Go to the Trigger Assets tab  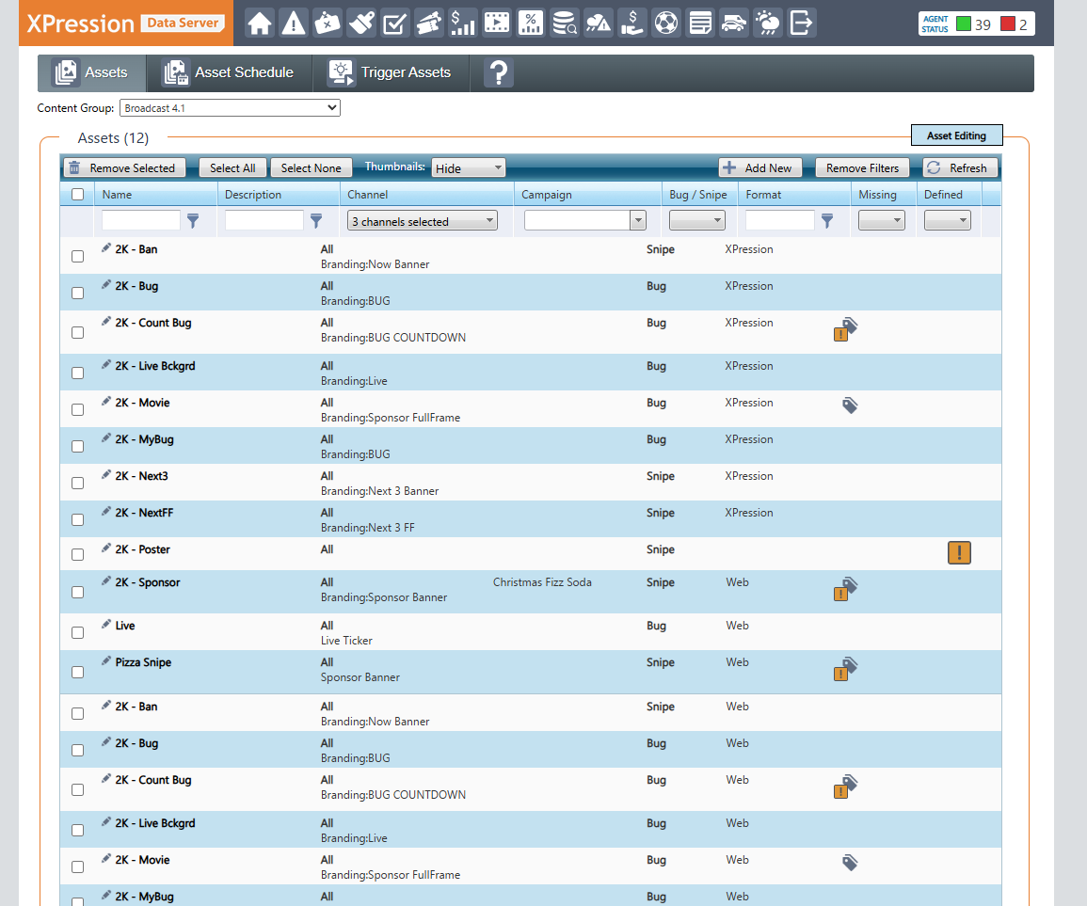point(390,72)
